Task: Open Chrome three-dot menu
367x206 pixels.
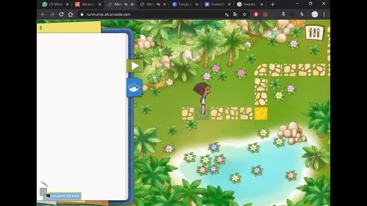Action: (324, 14)
